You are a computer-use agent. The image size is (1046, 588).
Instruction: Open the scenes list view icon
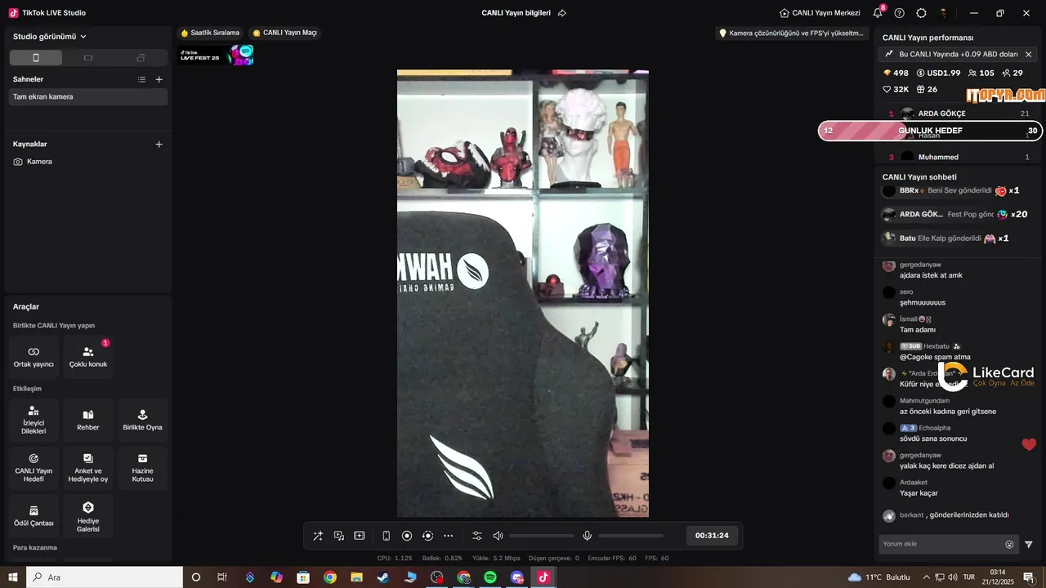pos(141,79)
